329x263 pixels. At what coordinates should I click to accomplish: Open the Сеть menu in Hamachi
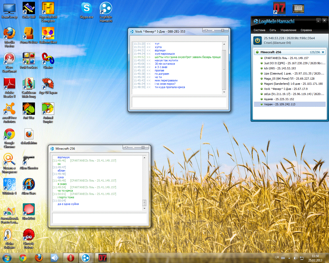point(273,30)
